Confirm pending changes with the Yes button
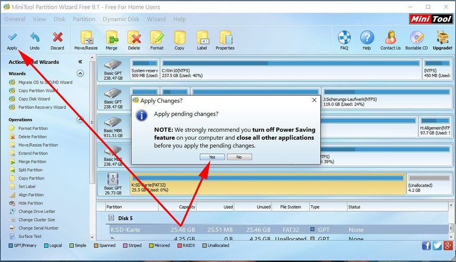The width and height of the screenshot is (456, 262). click(212, 157)
